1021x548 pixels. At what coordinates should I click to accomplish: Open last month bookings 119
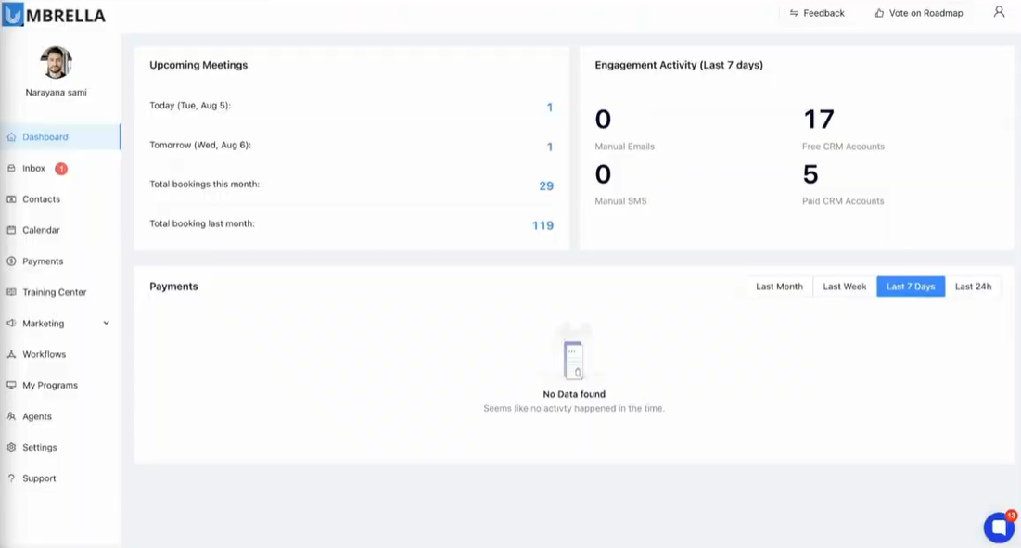(x=543, y=226)
